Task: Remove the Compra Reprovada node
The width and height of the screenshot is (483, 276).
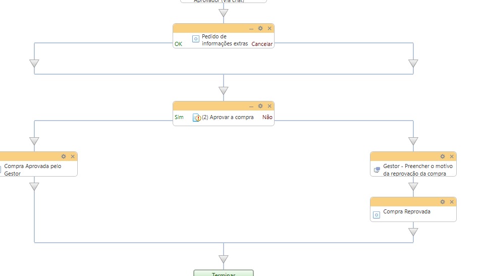Action: [452, 202]
